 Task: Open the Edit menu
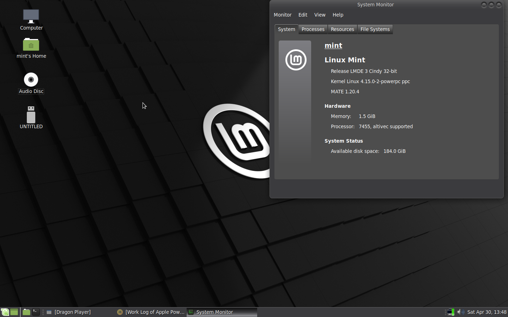point(303,15)
